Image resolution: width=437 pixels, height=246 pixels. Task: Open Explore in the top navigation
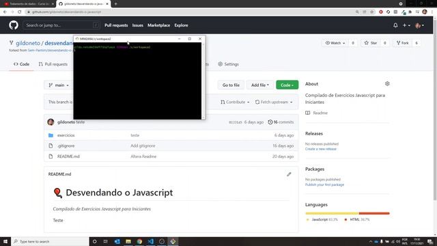(181, 25)
